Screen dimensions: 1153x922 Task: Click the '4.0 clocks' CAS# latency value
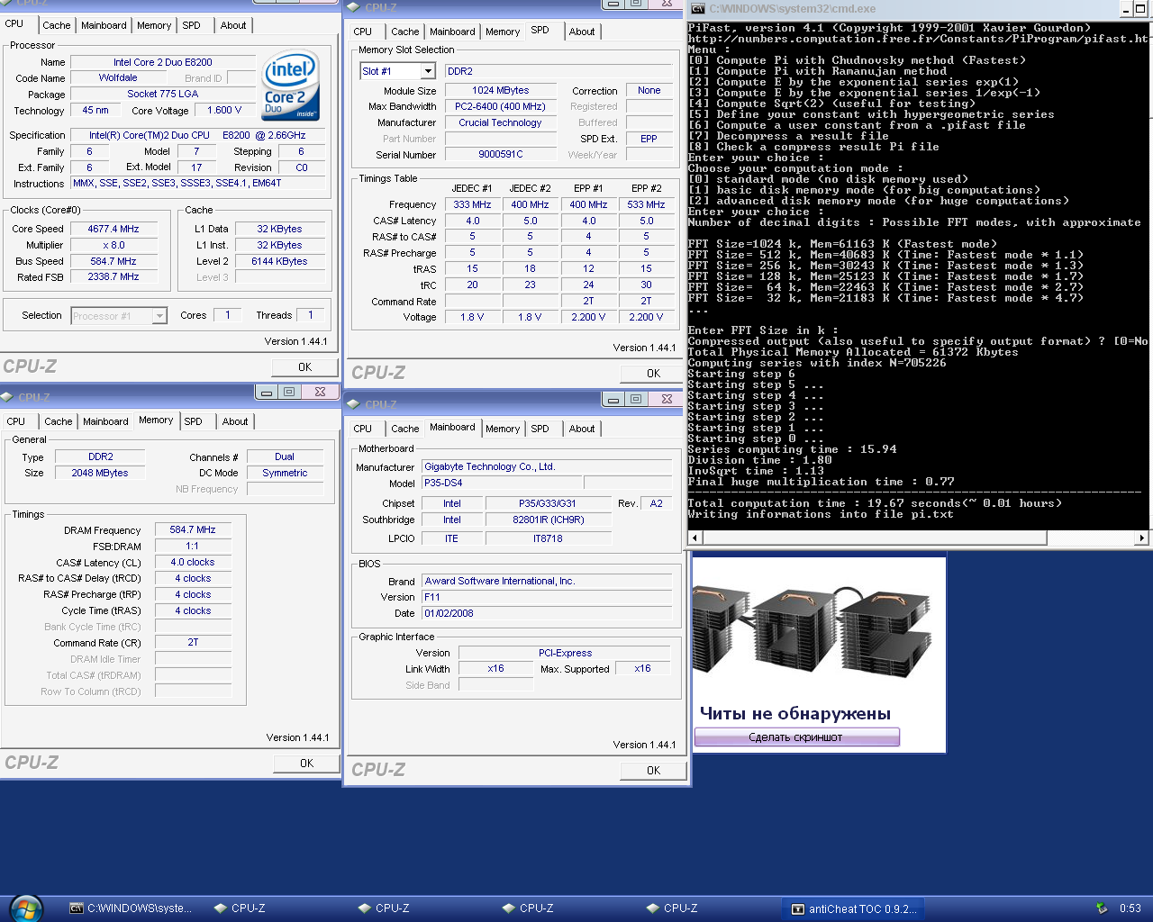[x=193, y=563]
